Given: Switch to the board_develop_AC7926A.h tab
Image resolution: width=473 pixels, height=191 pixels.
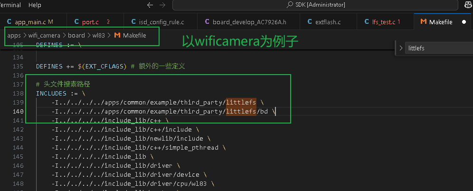Looking at the screenshot, I should pyautogui.click(x=248, y=22).
